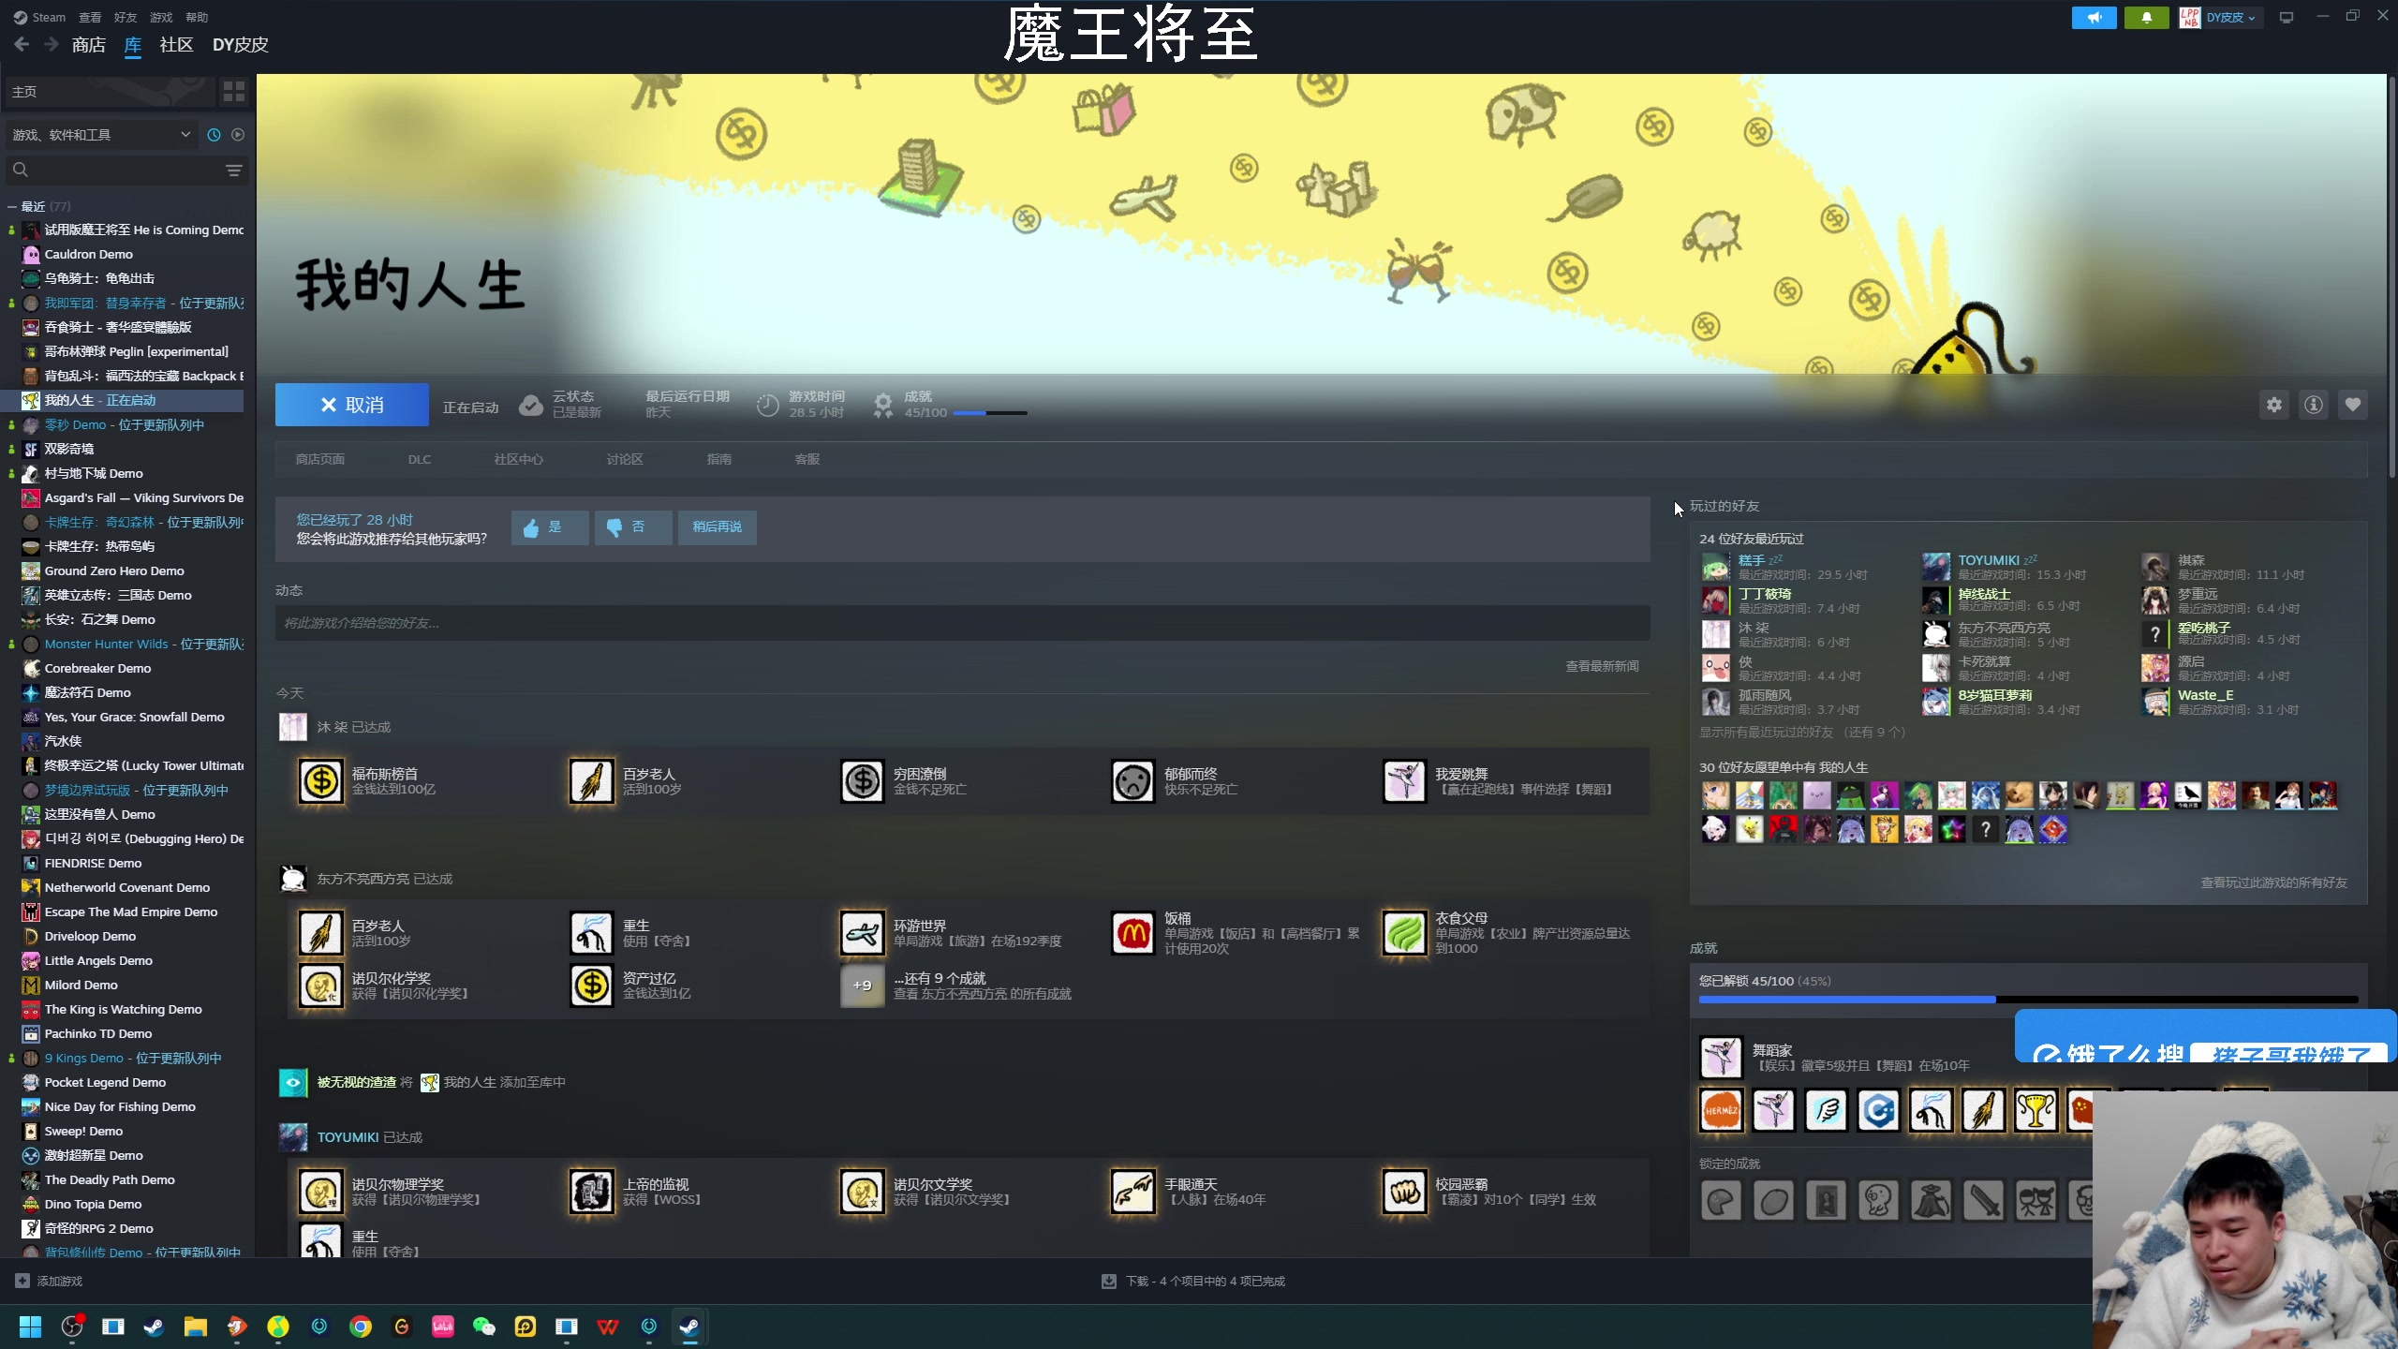Open 上帝的监视 achievement icon
Image resolution: width=2398 pixels, height=1349 pixels.
point(592,1192)
